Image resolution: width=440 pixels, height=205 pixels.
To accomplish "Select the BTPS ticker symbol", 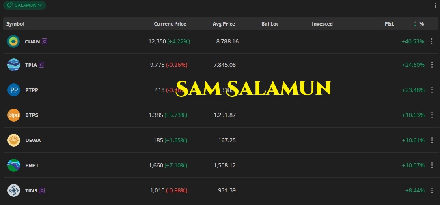I will click(x=31, y=115).
